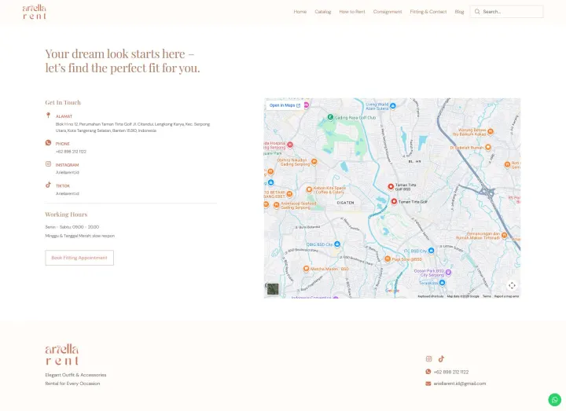Open map camera controls button
This screenshot has width=566, height=411.
click(512, 285)
